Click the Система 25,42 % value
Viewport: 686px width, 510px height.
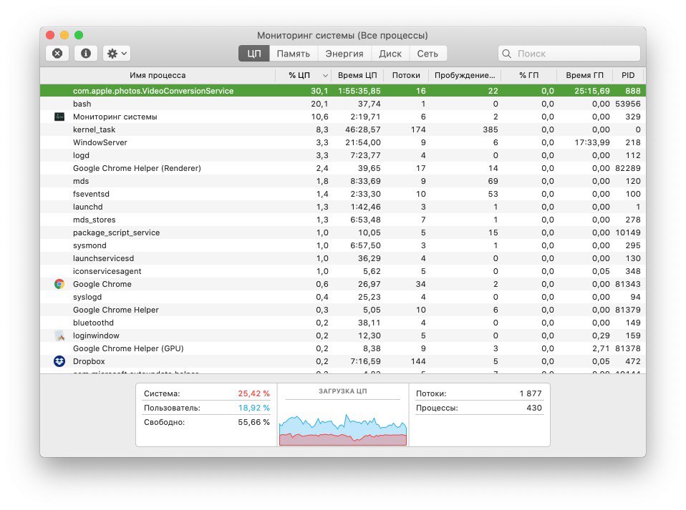[253, 393]
